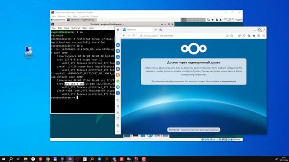The width and height of the screenshot is (289, 162).
Task: Select the Nextcloud browser tab
Action: click(137, 30)
